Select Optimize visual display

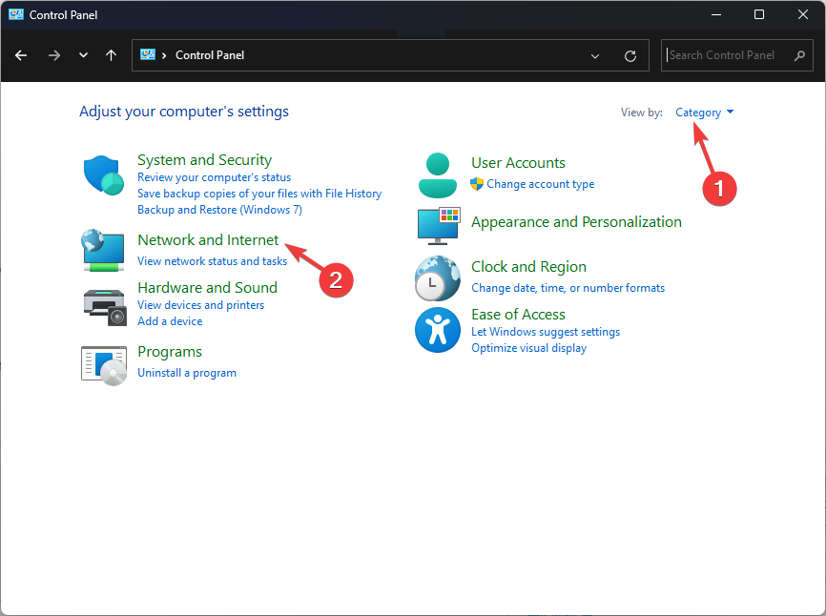click(529, 348)
